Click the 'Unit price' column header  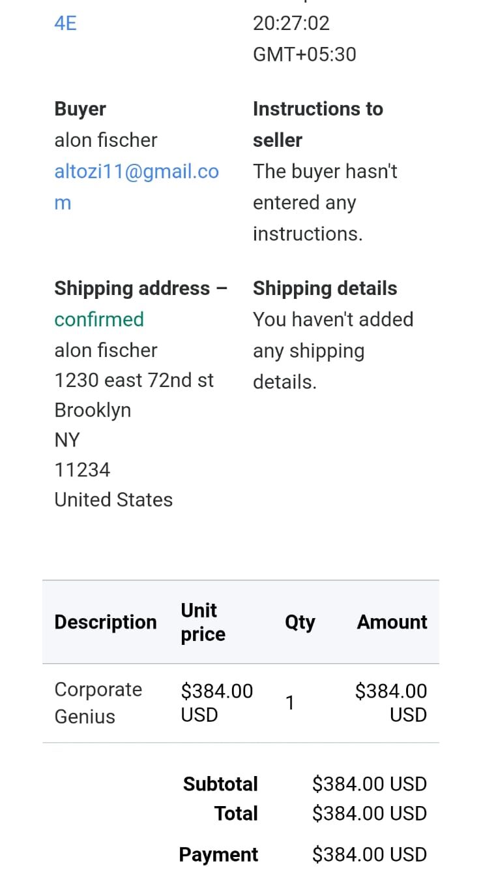203,622
